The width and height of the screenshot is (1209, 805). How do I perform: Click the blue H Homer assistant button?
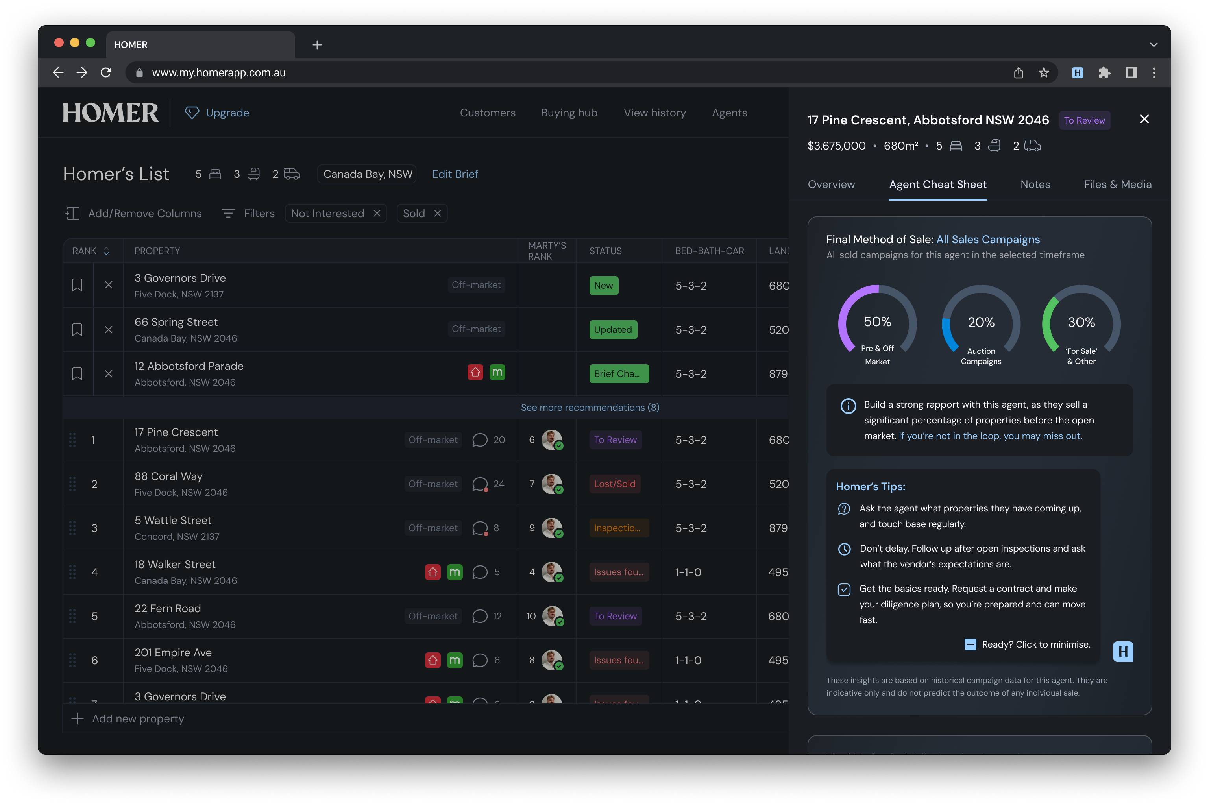coord(1122,652)
